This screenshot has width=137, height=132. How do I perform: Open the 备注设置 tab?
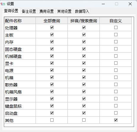[29, 11]
